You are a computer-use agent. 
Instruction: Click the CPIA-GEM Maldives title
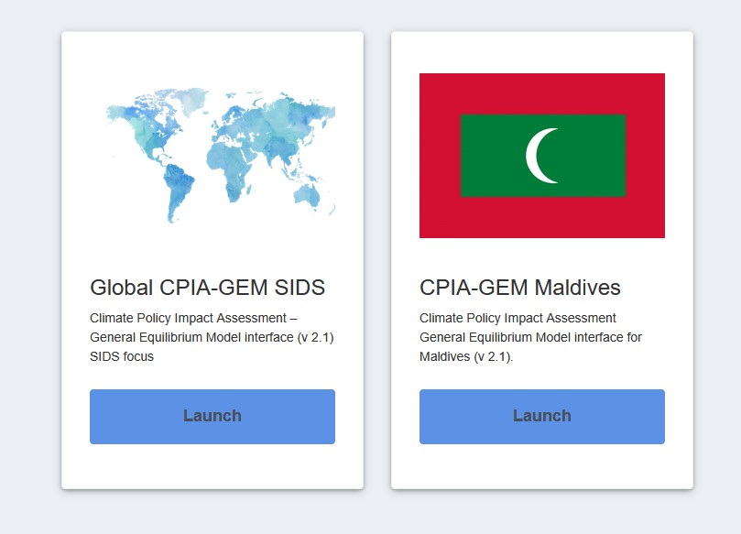pyautogui.click(x=518, y=287)
